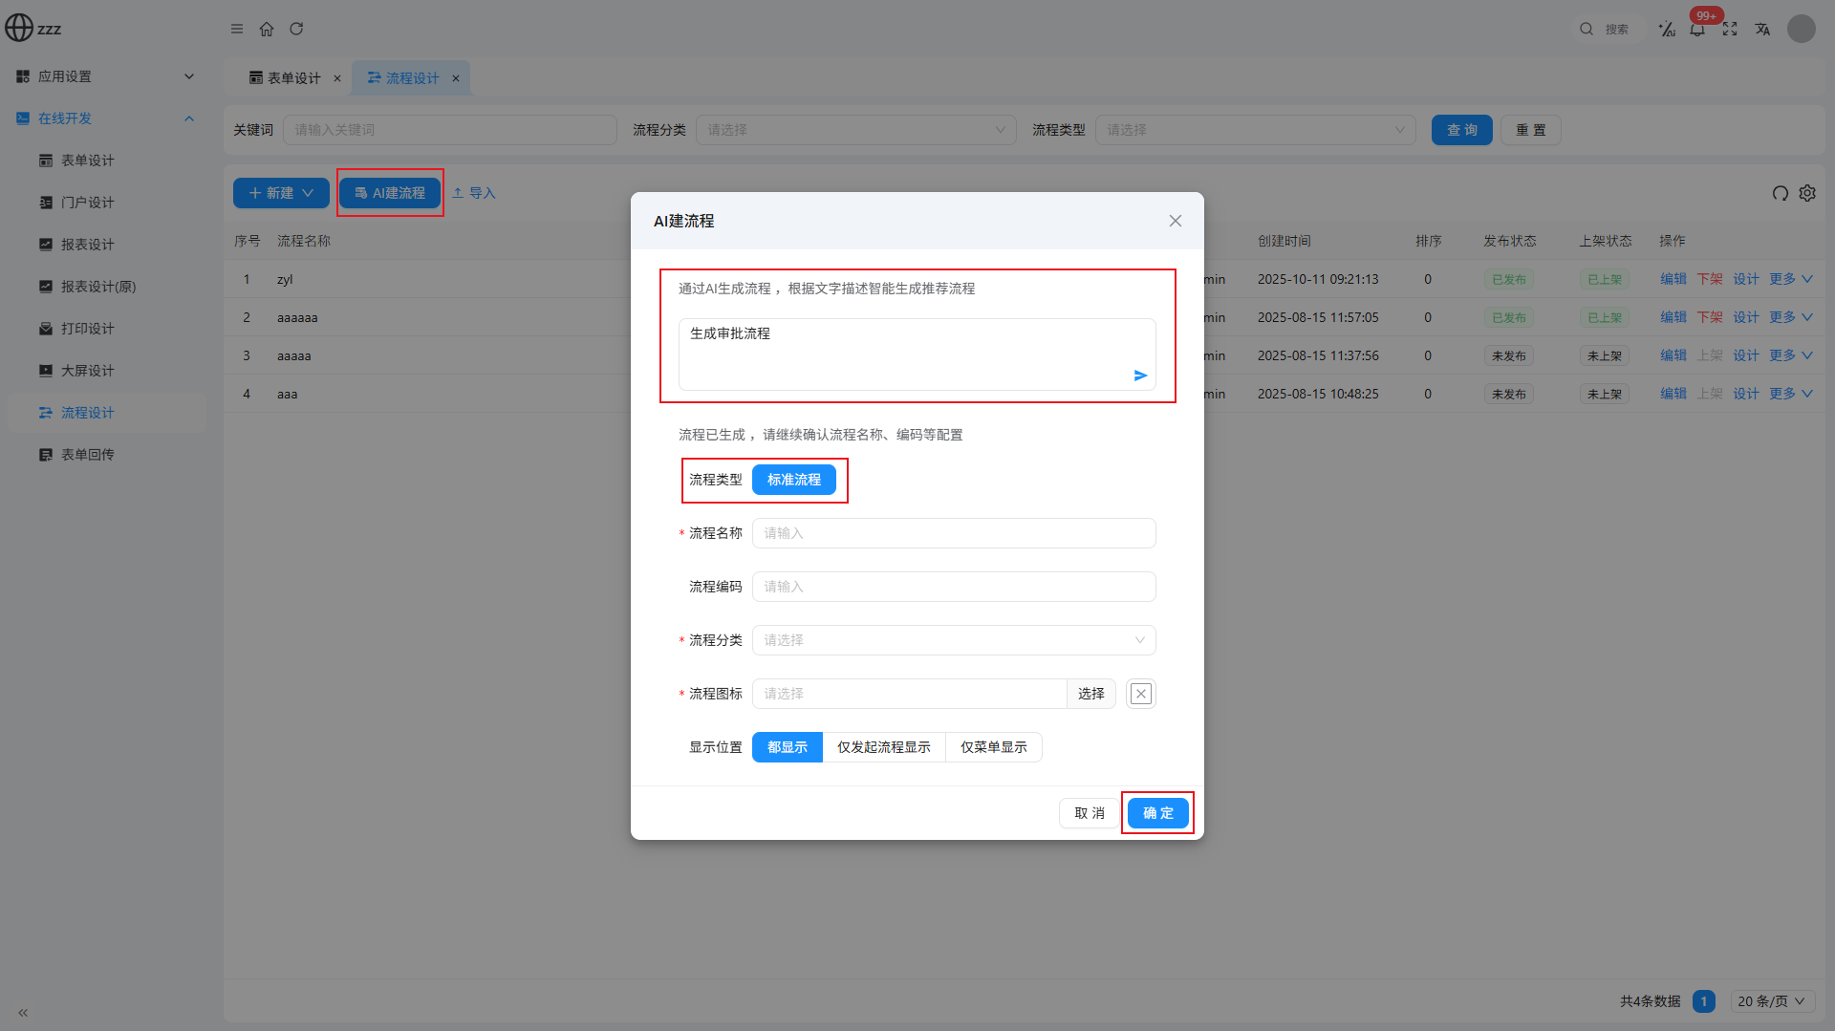Select the 仅菜单显示 option
Viewport: 1835px width, 1031px height.
(x=993, y=747)
